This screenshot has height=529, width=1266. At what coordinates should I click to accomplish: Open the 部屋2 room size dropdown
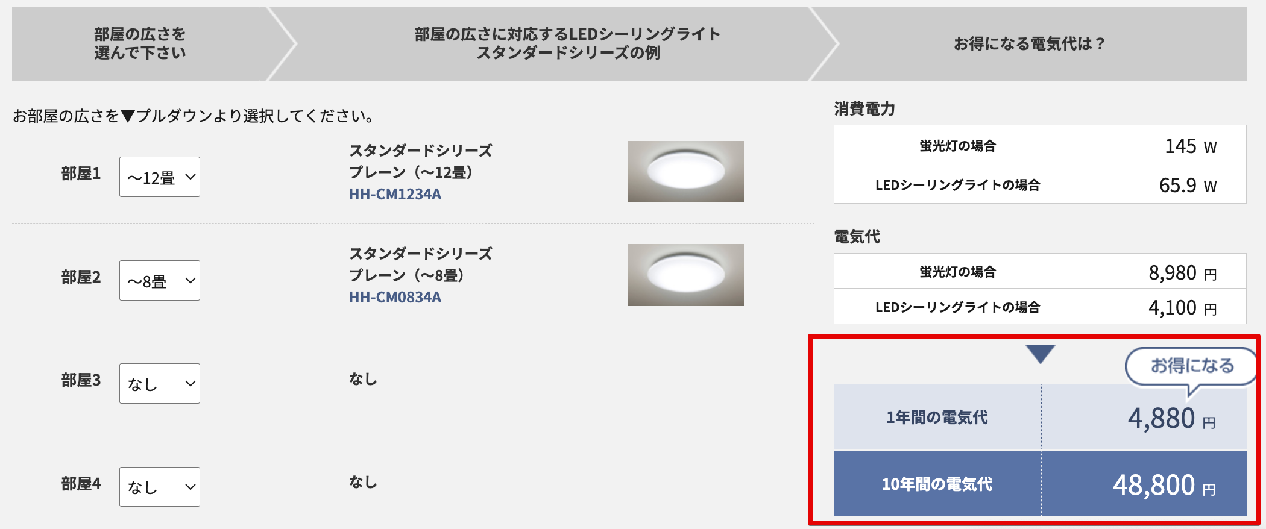pyautogui.click(x=160, y=281)
